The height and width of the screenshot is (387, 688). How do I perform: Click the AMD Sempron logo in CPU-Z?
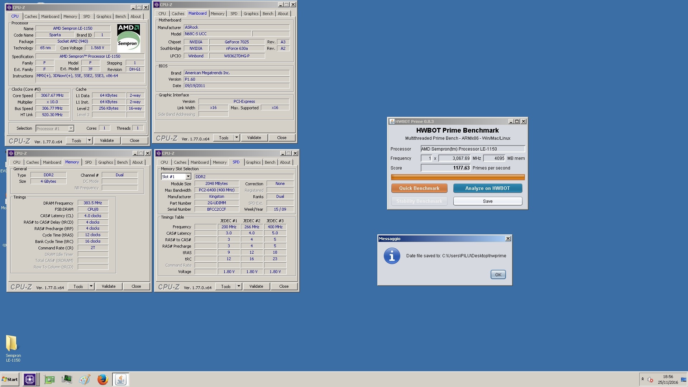click(x=129, y=38)
